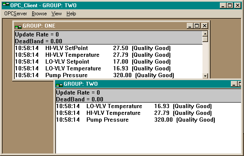Screen dimensions: 244x156
Task: Click DeadBand = 0.00 in GROUP: ONE
Action: pos(39,41)
